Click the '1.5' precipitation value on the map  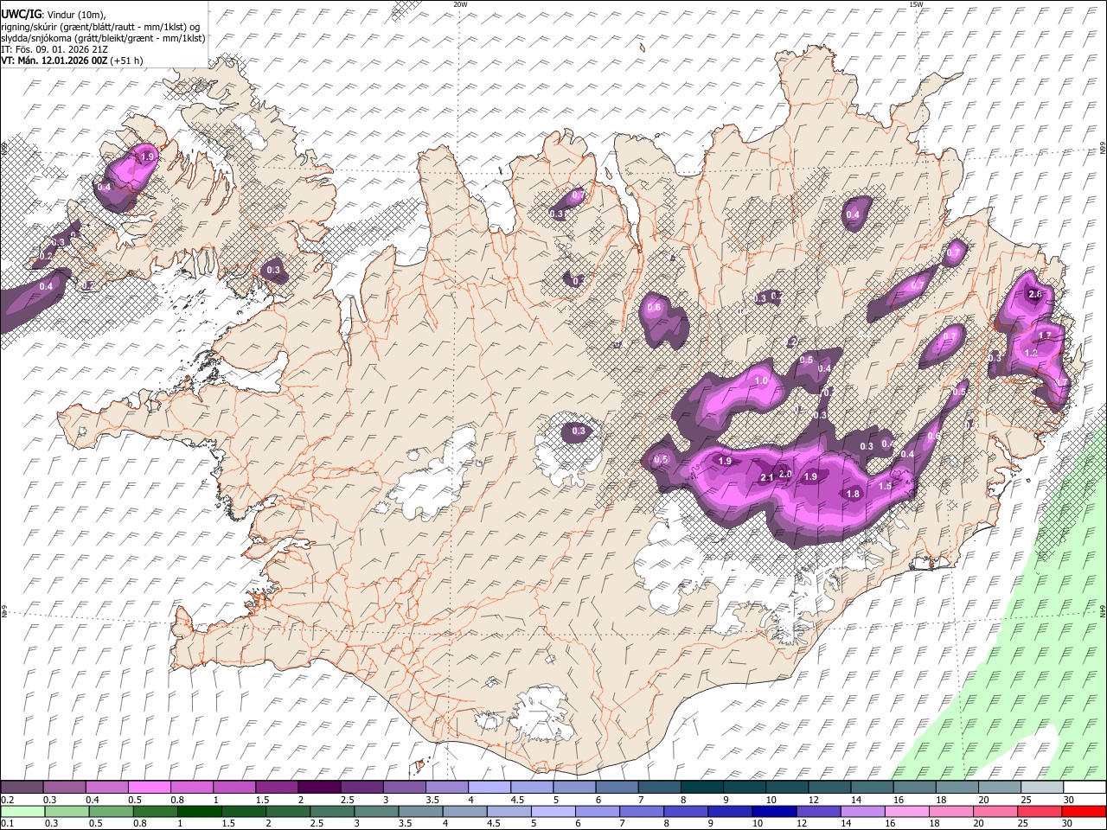[x=885, y=487]
